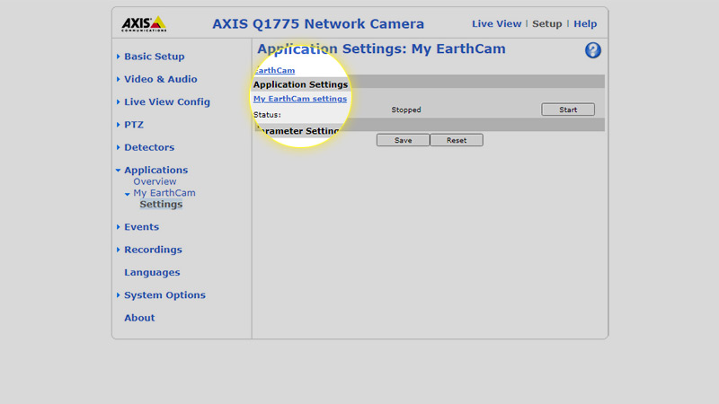Select Settings under My EarthCam
Viewport: 719px width, 404px height.
pyautogui.click(x=161, y=205)
